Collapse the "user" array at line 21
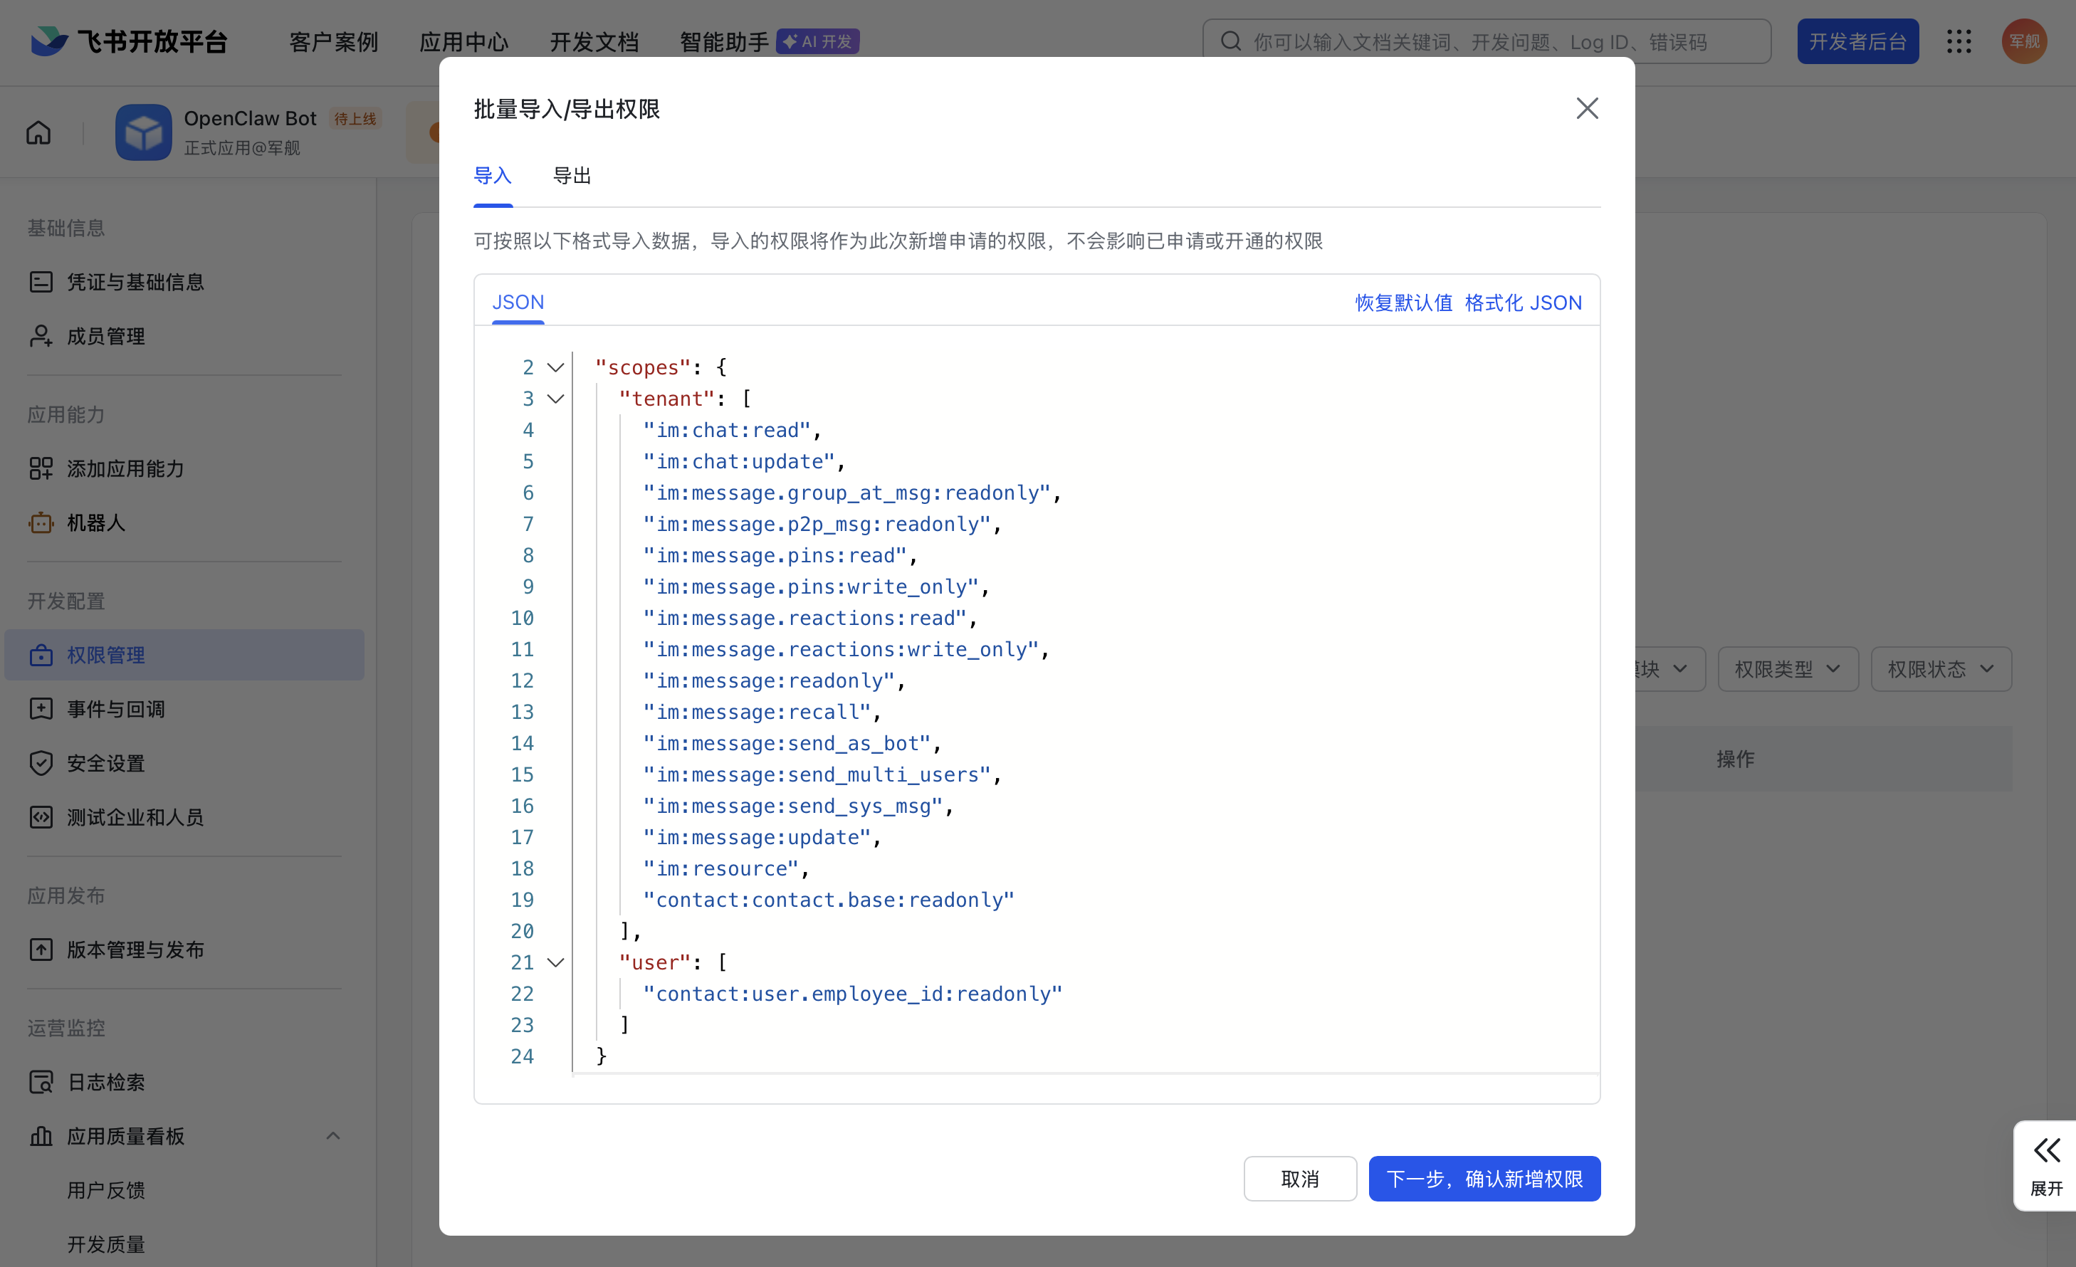 tap(555, 962)
